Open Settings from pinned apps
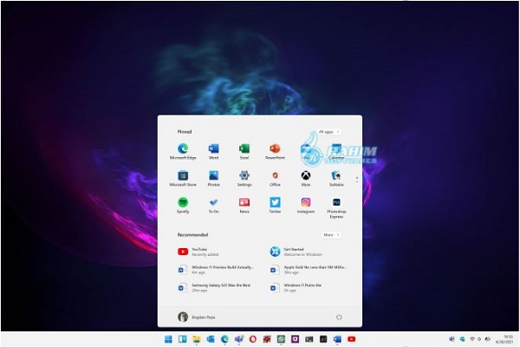520x347 pixels. pos(244,176)
